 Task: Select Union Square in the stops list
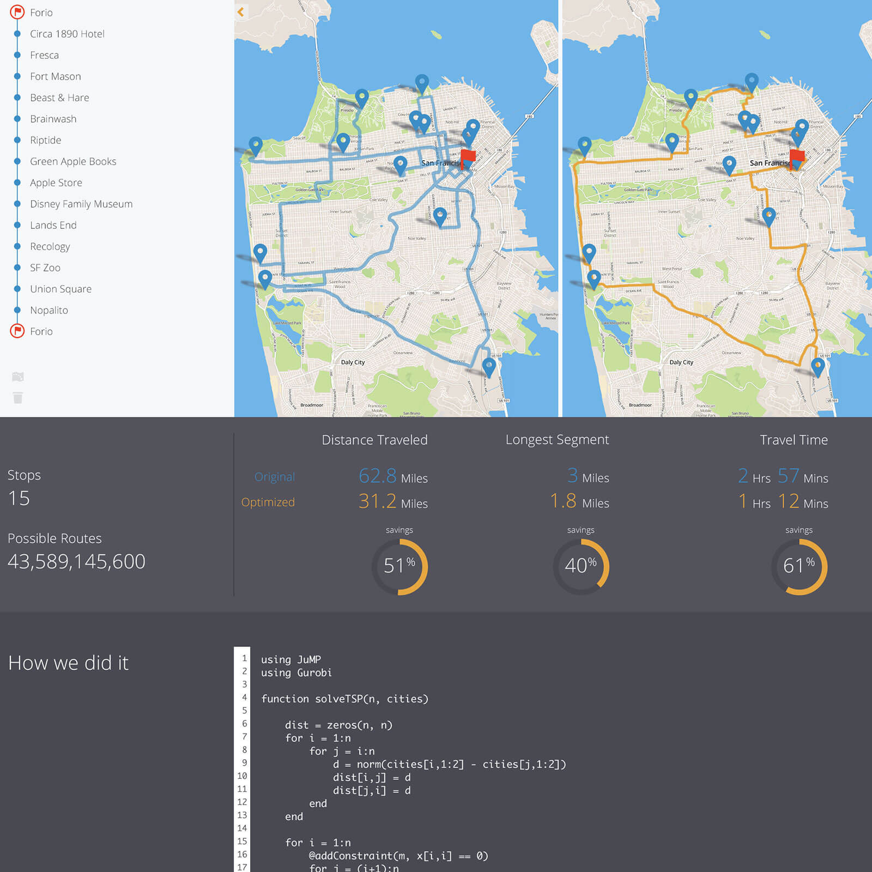[x=60, y=289]
